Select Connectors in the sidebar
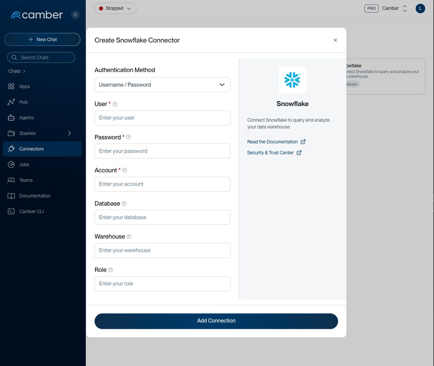Viewport: 434px width, 366px height. (x=32, y=149)
